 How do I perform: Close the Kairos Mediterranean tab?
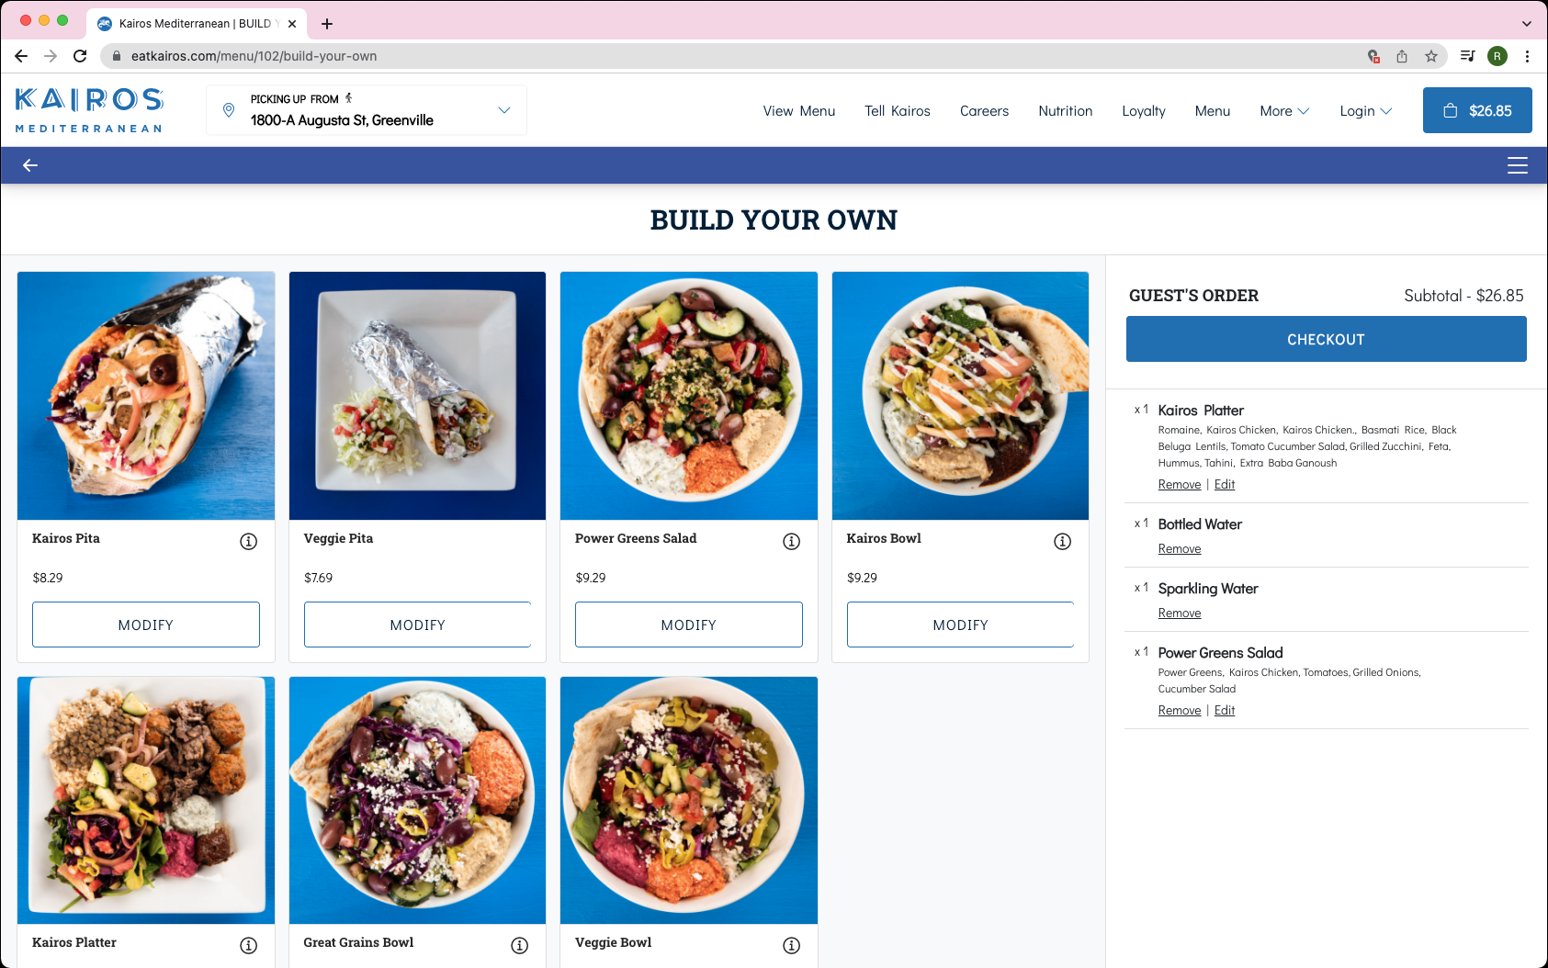click(x=292, y=24)
